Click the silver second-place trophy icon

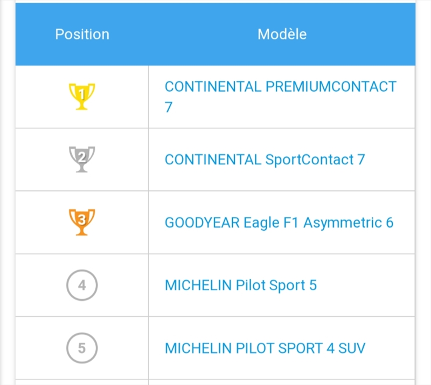click(82, 159)
